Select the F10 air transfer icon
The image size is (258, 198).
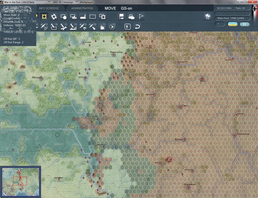(92, 27)
